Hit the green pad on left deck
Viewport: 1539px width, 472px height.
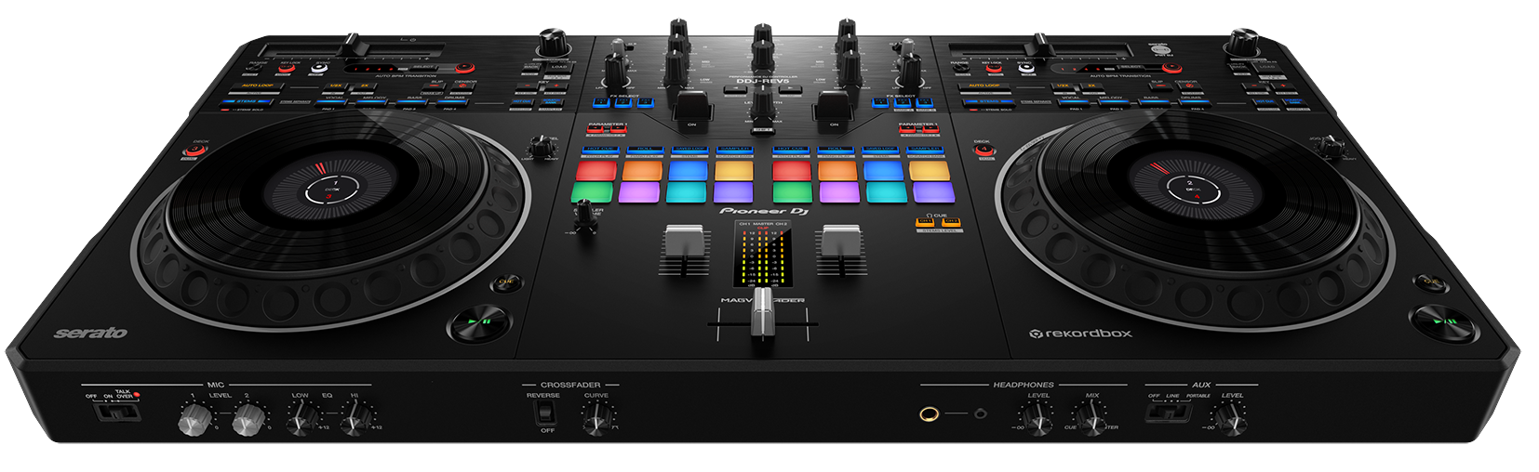point(593,191)
